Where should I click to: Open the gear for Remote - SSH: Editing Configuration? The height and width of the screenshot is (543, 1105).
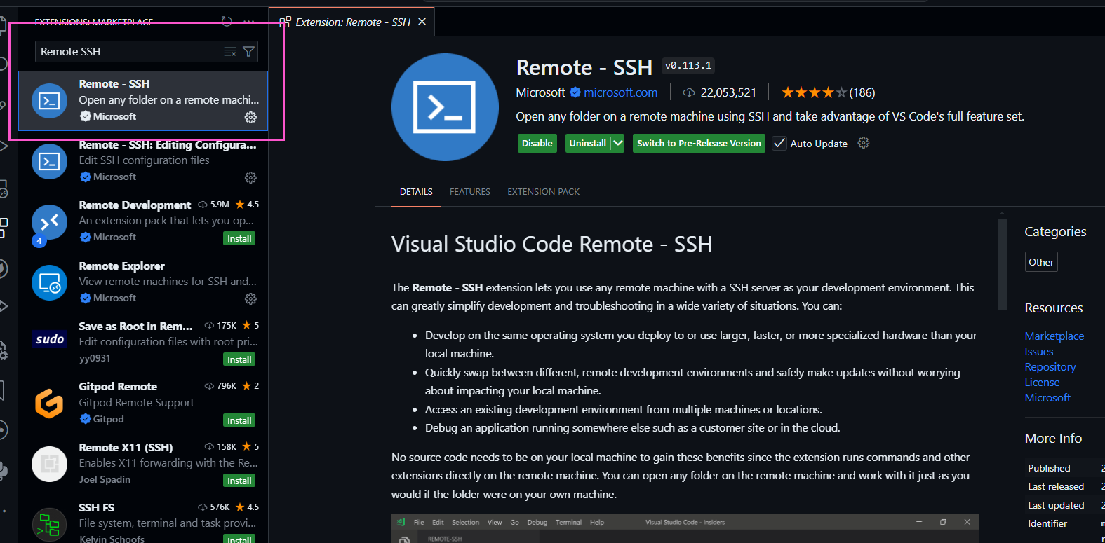pyautogui.click(x=250, y=177)
